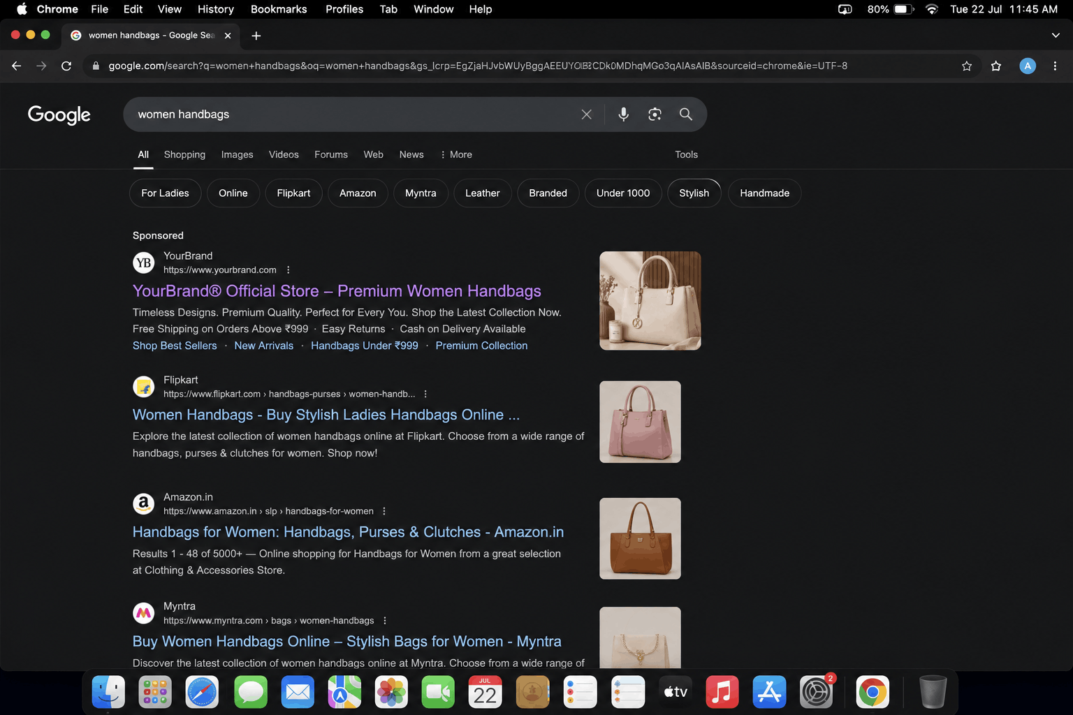This screenshot has height=715, width=1073.
Task: Open the History menu in menu bar
Action: (216, 9)
